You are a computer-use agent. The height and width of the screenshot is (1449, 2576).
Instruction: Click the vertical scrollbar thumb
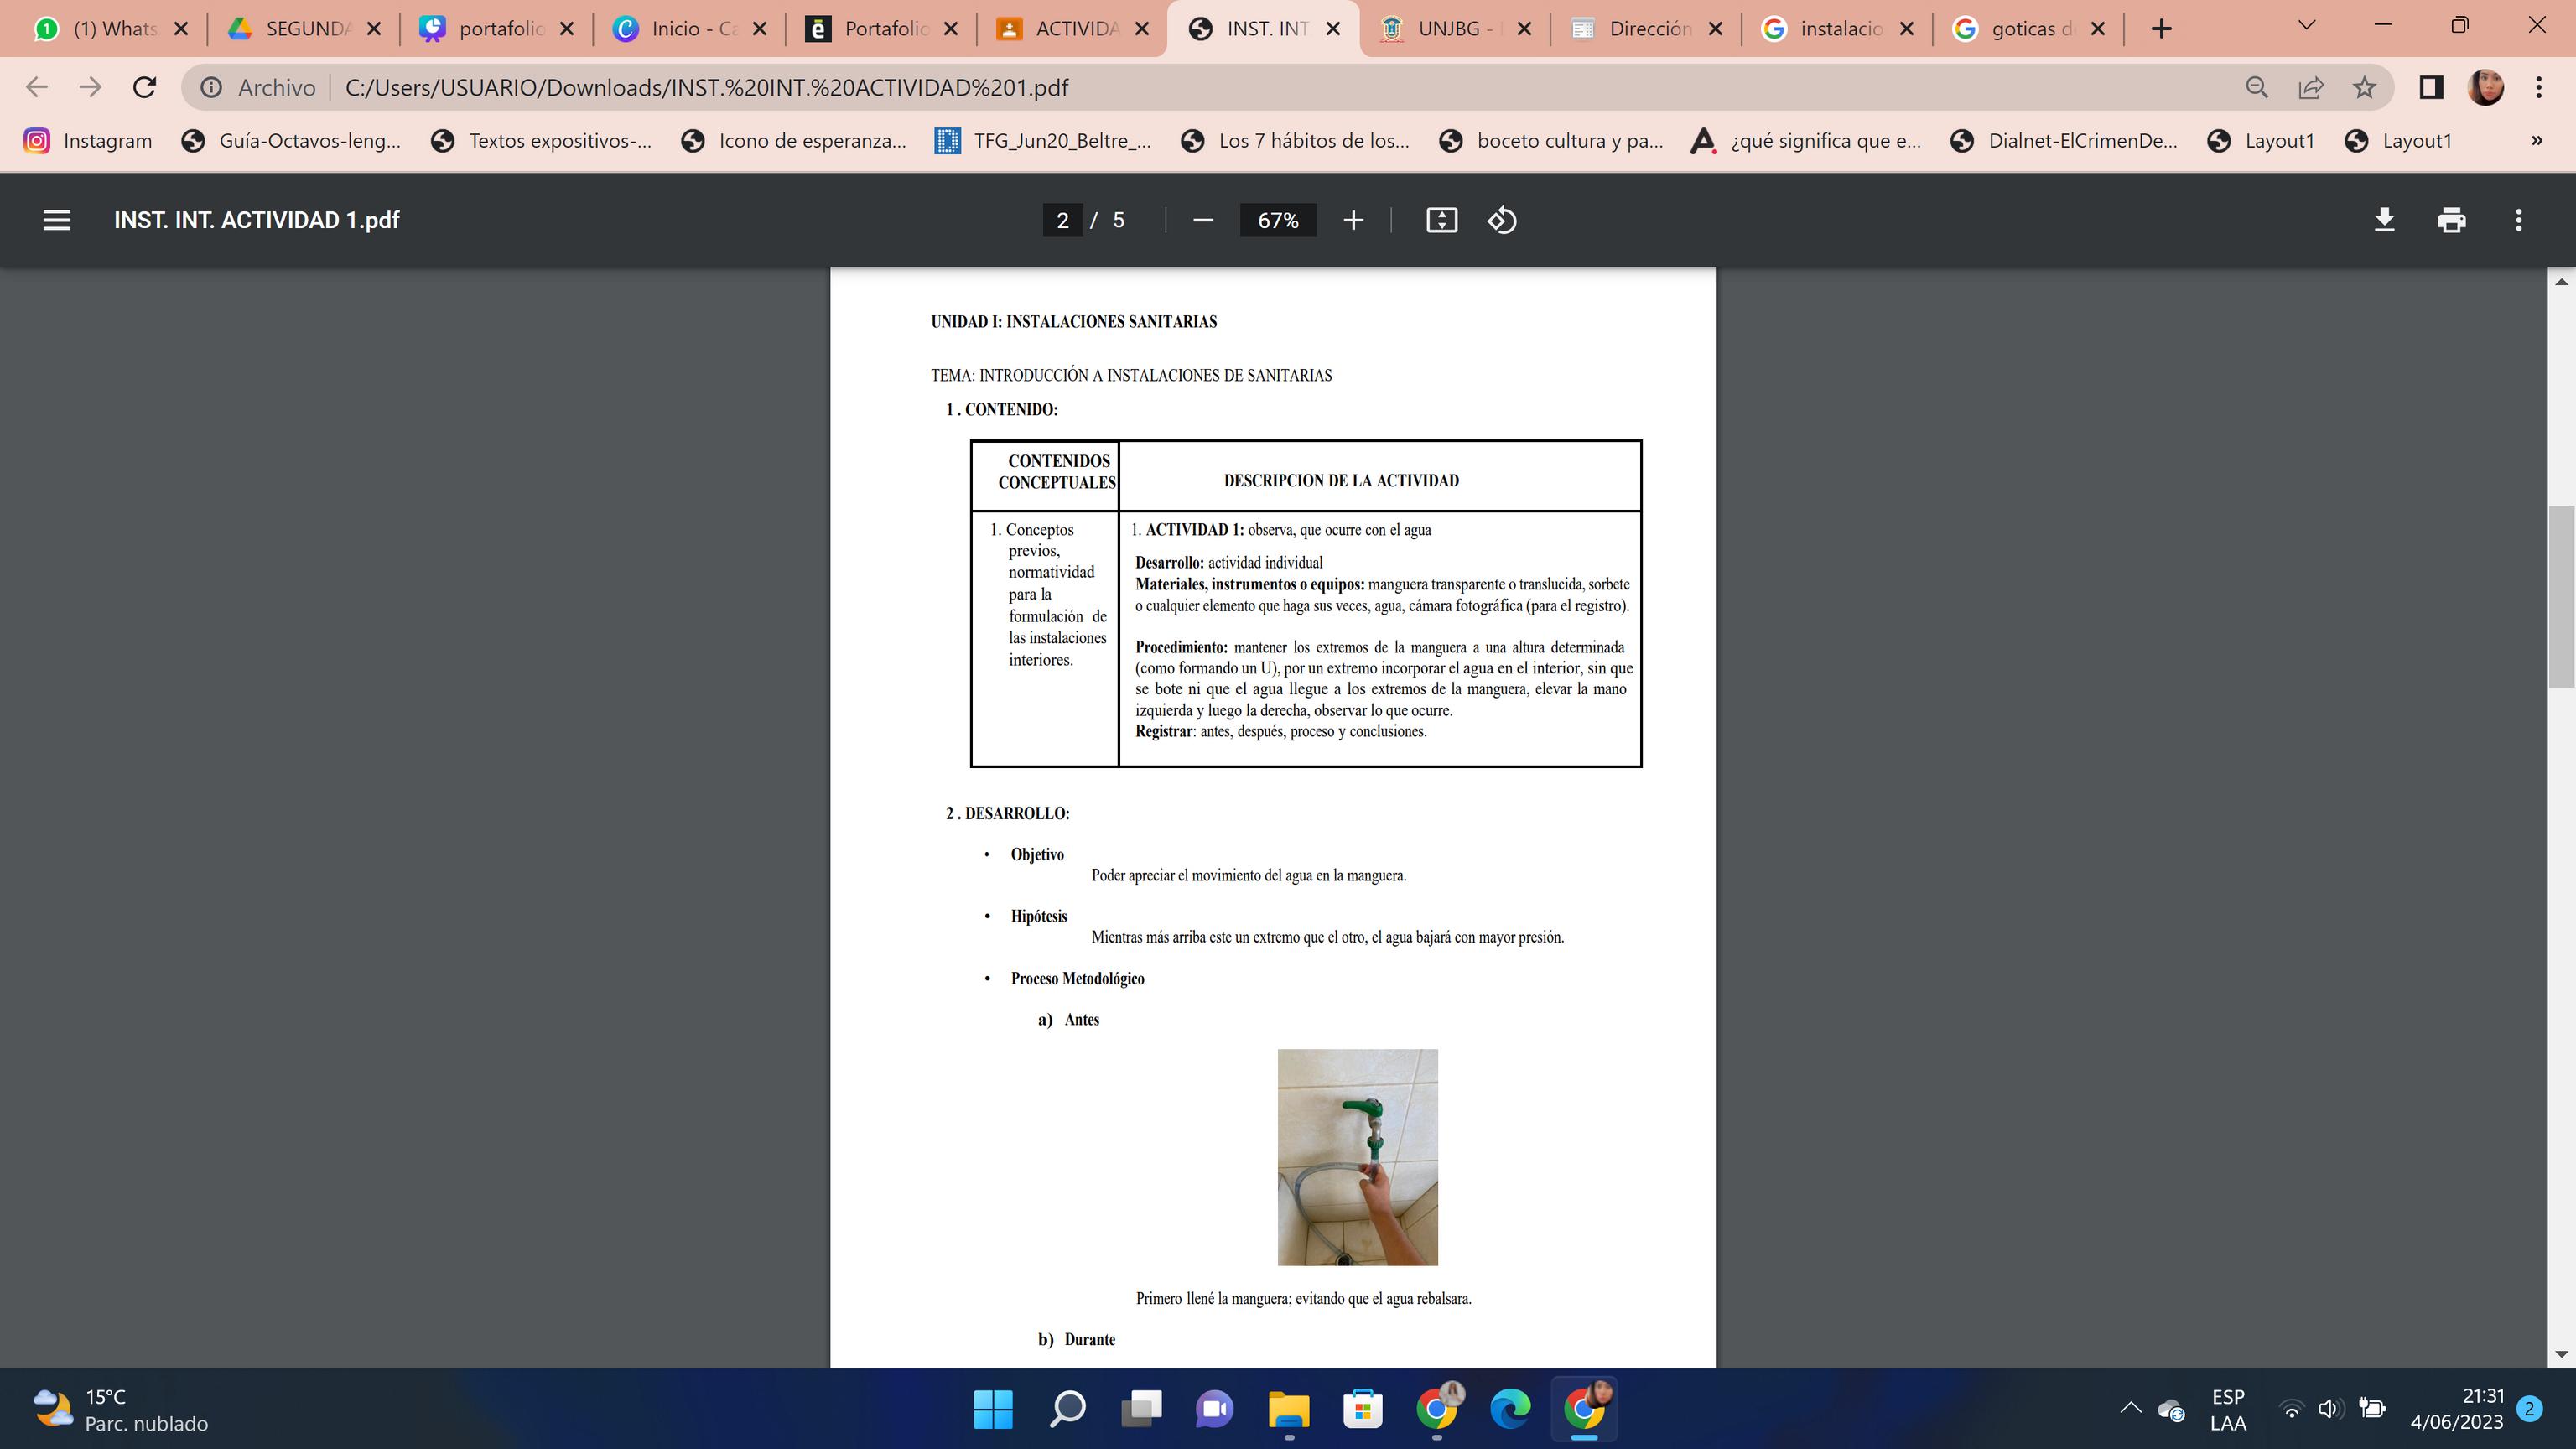[x=2560, y=596]
